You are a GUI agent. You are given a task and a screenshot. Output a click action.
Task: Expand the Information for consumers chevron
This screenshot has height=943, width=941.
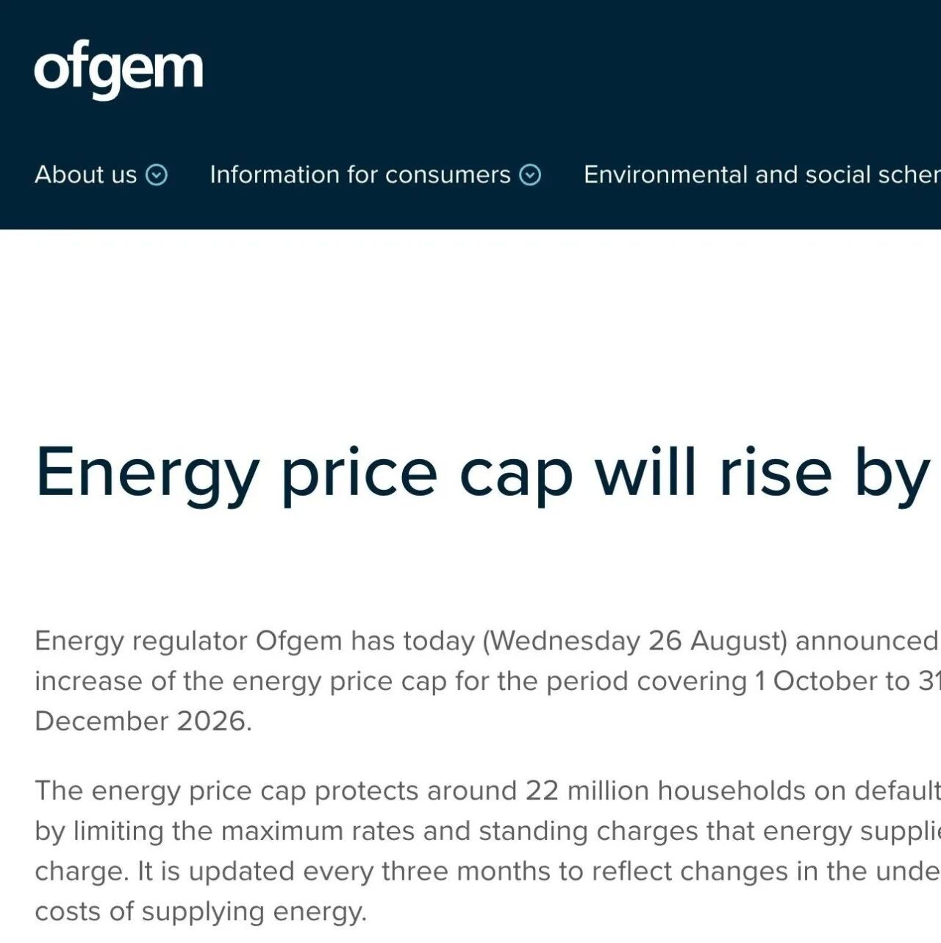(530, 175)
